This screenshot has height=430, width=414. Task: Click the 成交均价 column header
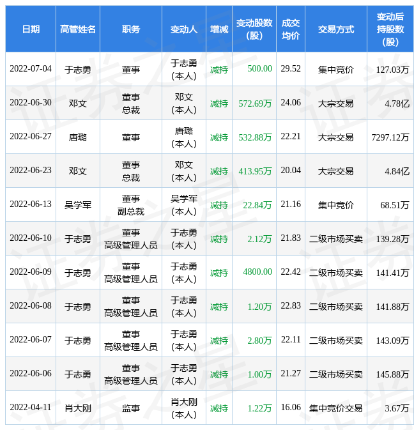(x=291, y=29)
